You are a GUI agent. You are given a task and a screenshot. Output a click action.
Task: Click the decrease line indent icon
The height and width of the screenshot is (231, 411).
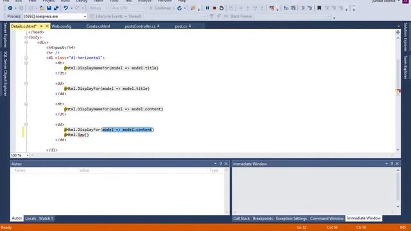click(286, 8)
